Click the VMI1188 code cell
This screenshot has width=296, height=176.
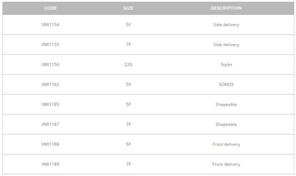[x=50, y=144]
